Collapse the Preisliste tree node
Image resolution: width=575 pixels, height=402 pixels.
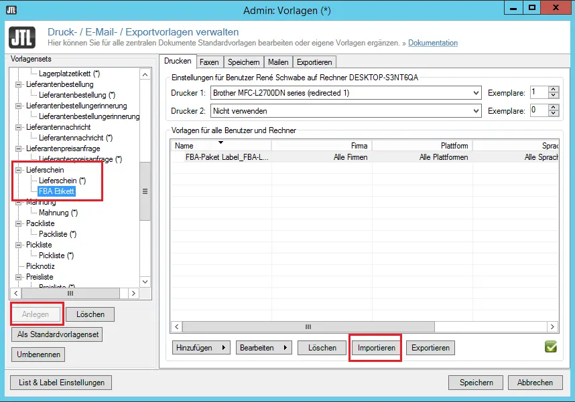18,277
